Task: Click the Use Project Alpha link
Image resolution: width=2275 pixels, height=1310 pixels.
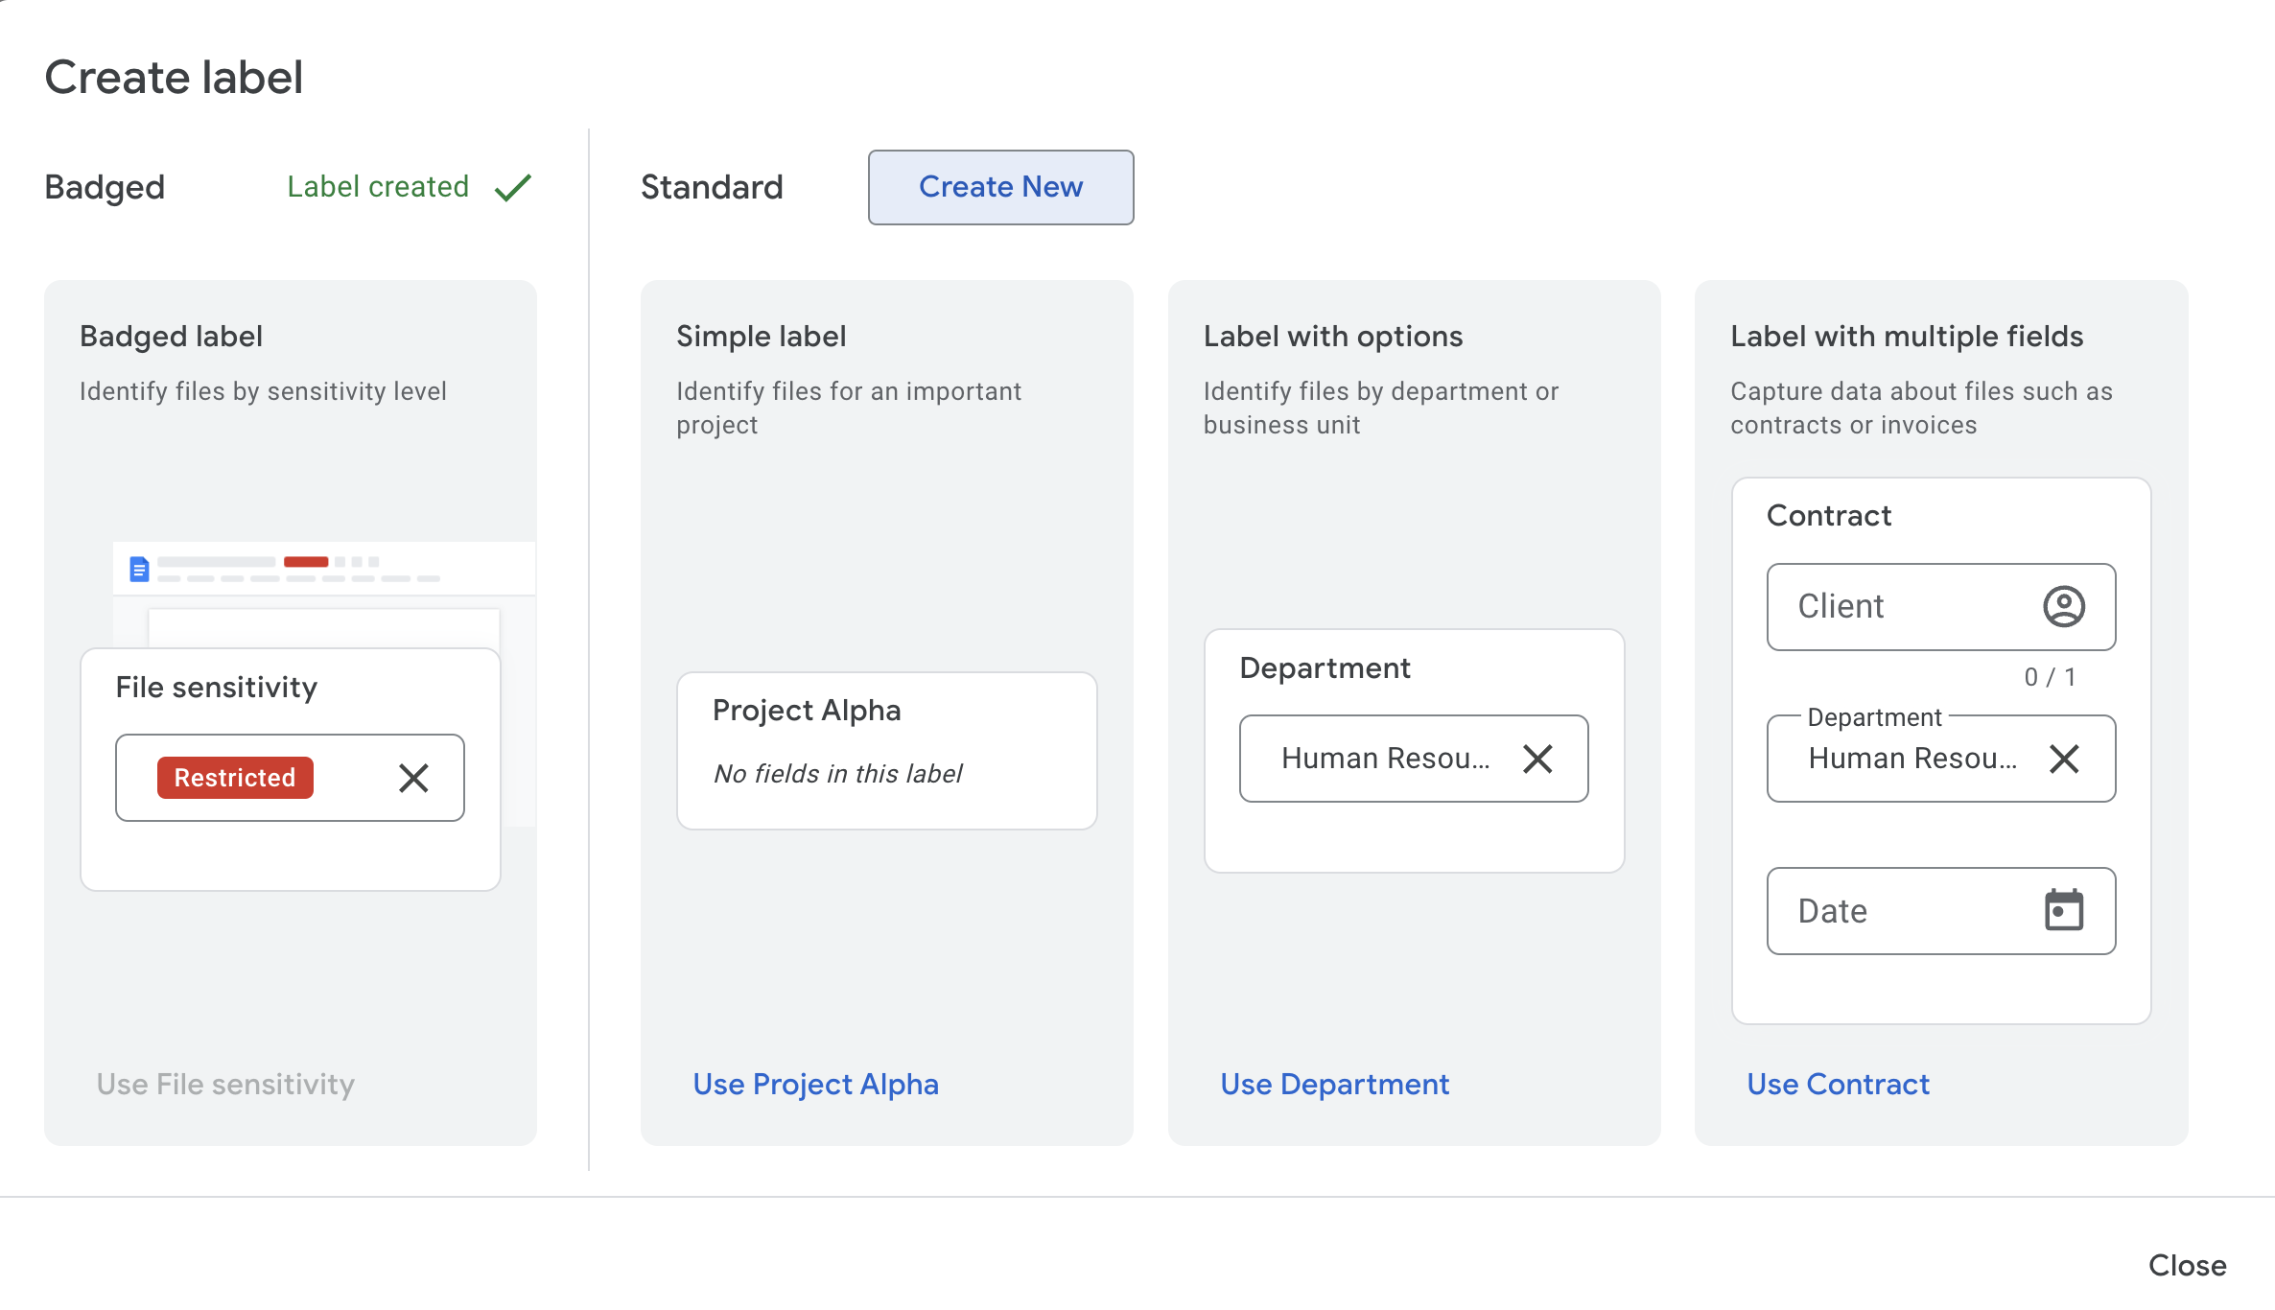Action: [815, 1085]
